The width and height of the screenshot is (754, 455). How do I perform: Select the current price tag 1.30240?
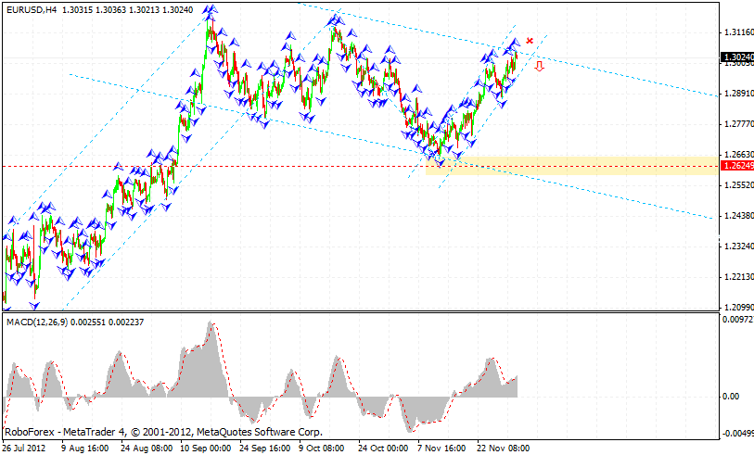736,57
